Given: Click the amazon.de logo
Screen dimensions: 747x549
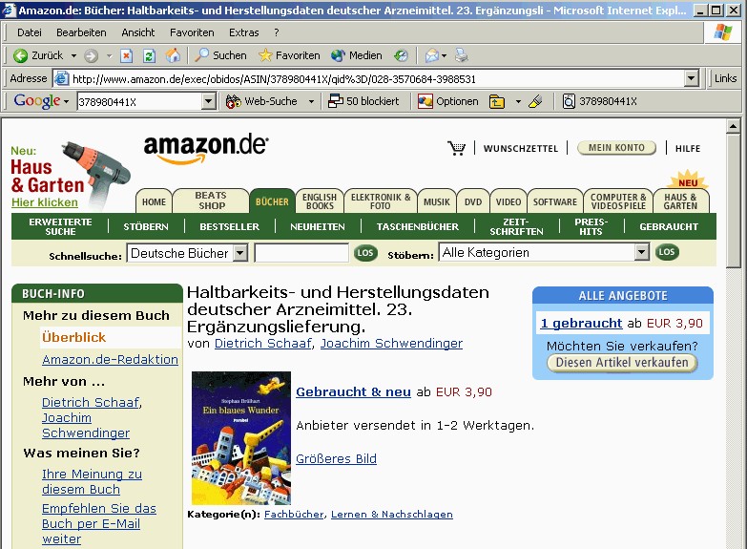Looking at the screenshot, I should [206, 148].
